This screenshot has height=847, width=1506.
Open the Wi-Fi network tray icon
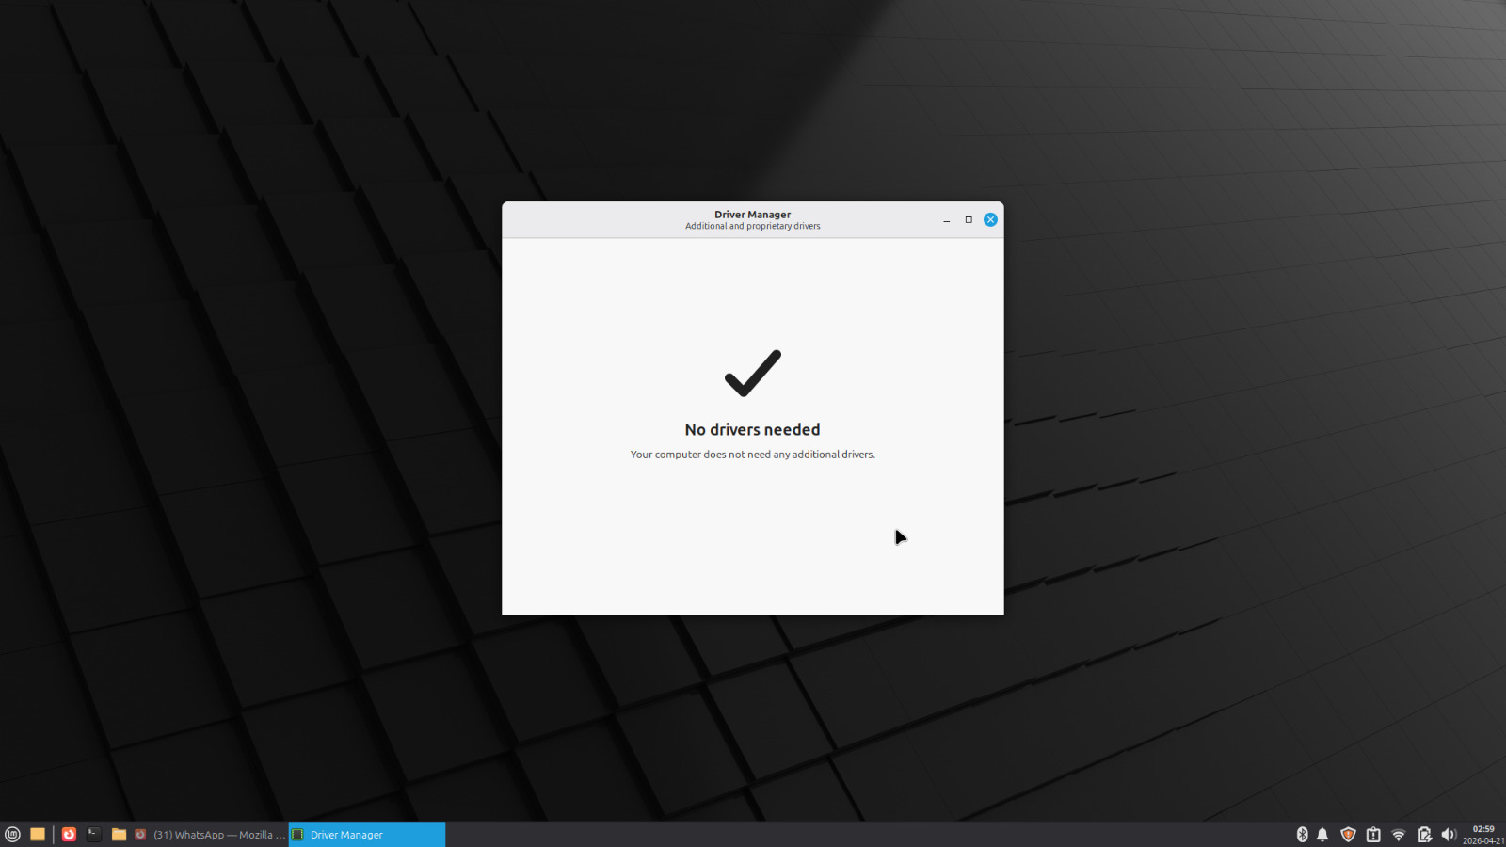[x=1399, y=835]
